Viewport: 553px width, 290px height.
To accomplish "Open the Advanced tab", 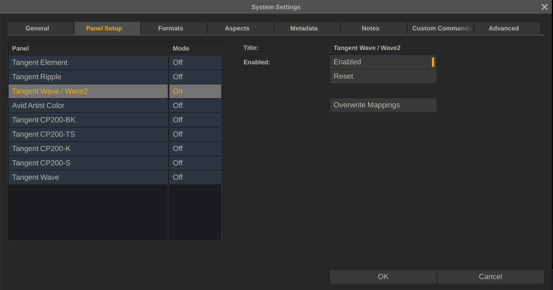I will (507, 28).
